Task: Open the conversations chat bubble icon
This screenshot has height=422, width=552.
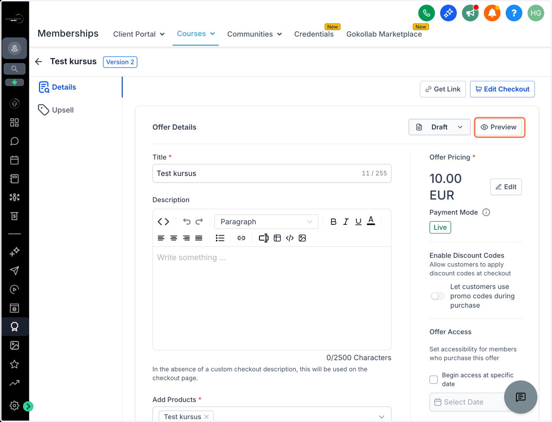Action: (15, 141)
